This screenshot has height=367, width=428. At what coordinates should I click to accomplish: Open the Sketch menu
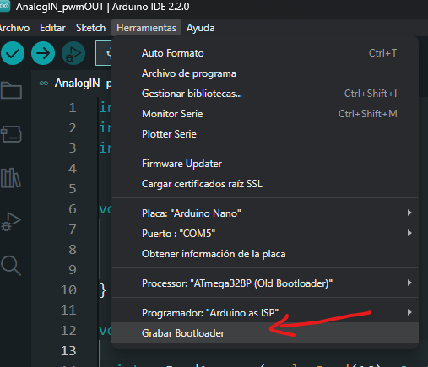click(x=90, y=28)
